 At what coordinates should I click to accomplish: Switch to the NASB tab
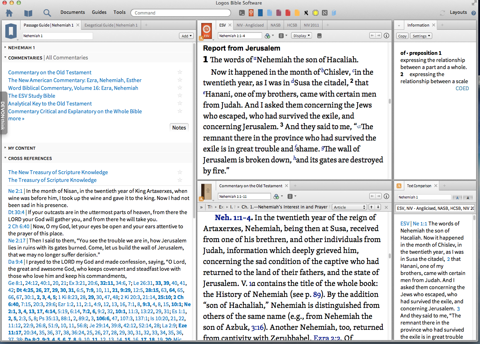point(276,25)
